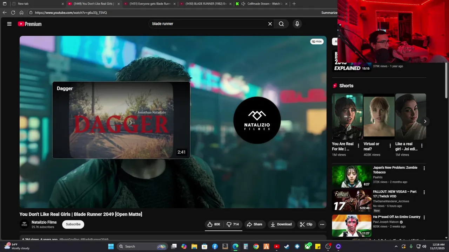Open the weather widget showing 54°F
Screen dimensions: 449x252
point(16,246)
